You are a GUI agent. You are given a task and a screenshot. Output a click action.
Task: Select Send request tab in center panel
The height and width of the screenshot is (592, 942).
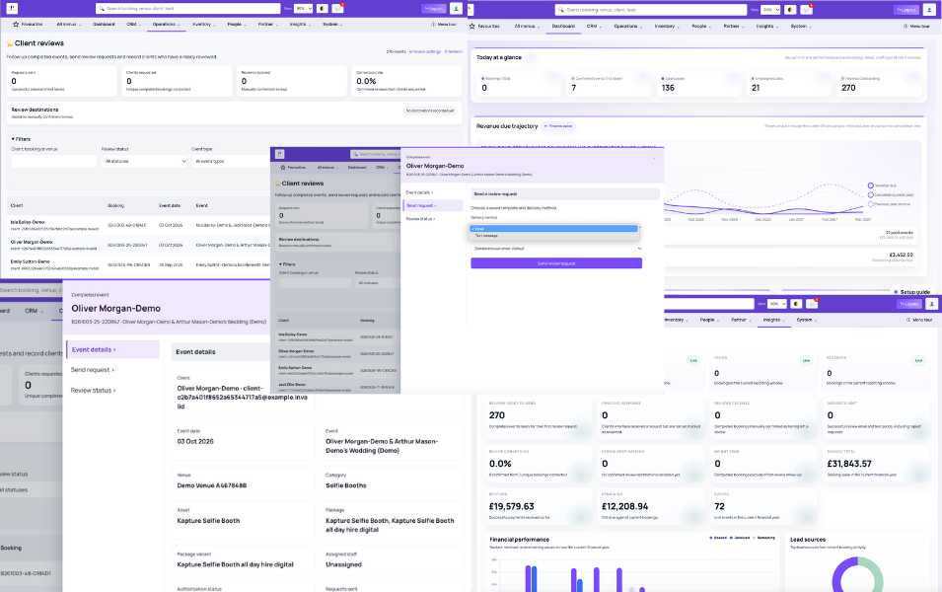pos(433,205)
